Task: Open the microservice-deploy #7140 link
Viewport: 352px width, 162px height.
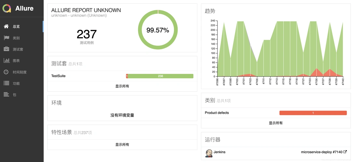Action: [324, 152]
